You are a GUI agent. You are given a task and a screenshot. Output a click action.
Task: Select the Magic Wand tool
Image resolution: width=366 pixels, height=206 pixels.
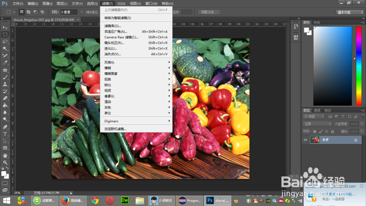click(x=5, y=49)
